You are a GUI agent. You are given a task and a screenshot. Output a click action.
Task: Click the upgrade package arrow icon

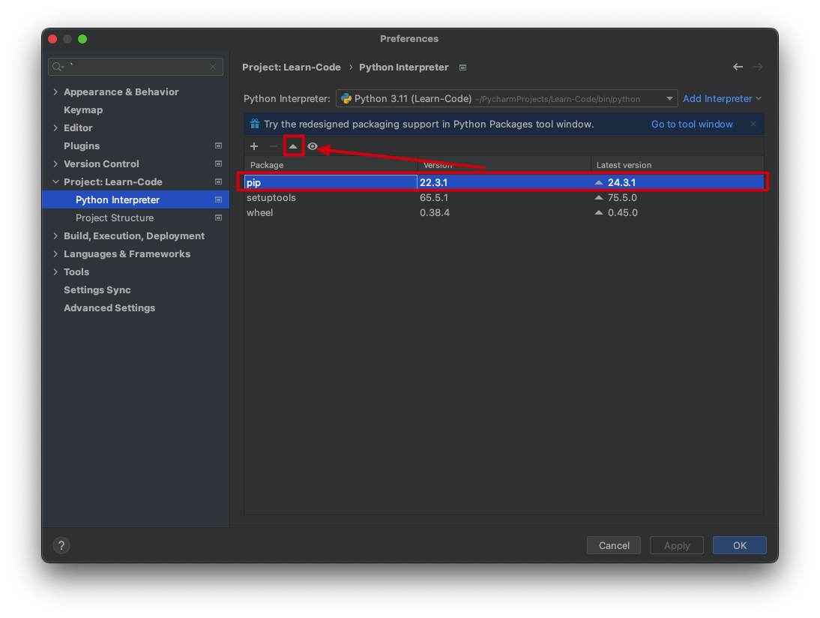pos(293,146)
